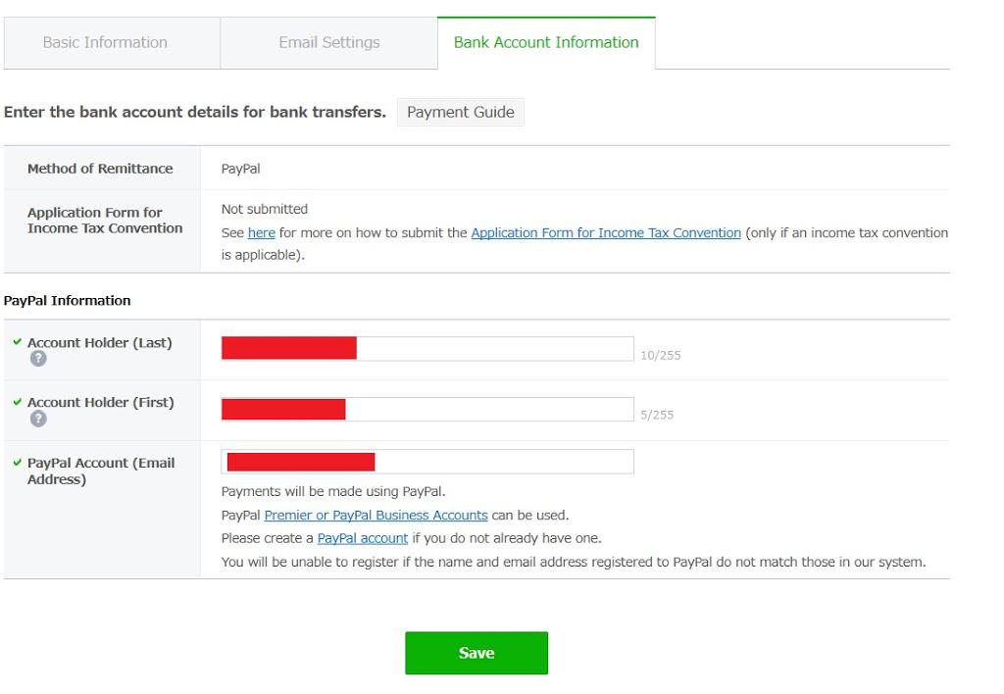Open the Email Settings tab
The height and width of the screenshot is (694, 1004).
(x=328, y=43)
